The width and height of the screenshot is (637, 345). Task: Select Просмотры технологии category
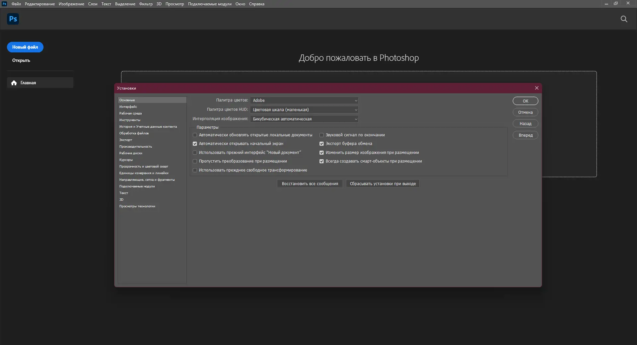[152, 206]
